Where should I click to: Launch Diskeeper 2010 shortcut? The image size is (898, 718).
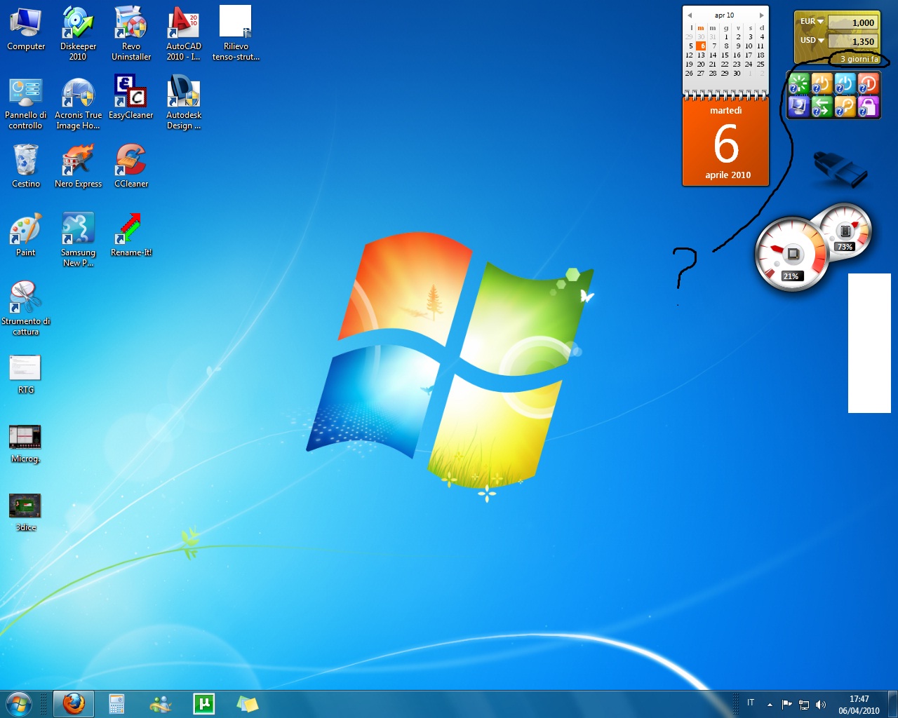(x=78, y=34)
